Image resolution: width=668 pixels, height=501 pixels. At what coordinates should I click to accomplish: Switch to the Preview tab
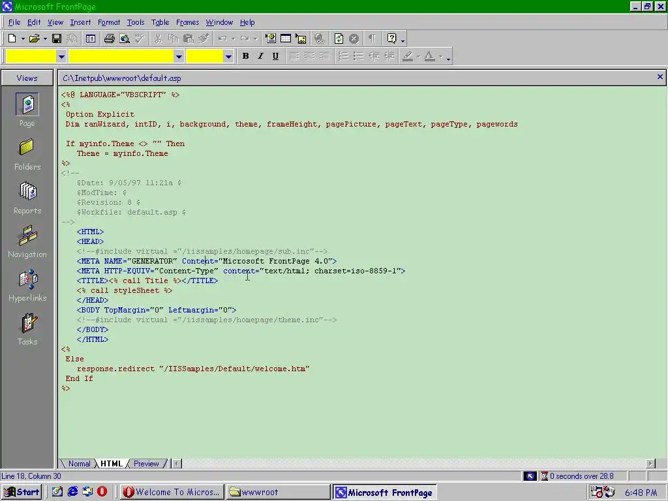(x=146, y=464)
